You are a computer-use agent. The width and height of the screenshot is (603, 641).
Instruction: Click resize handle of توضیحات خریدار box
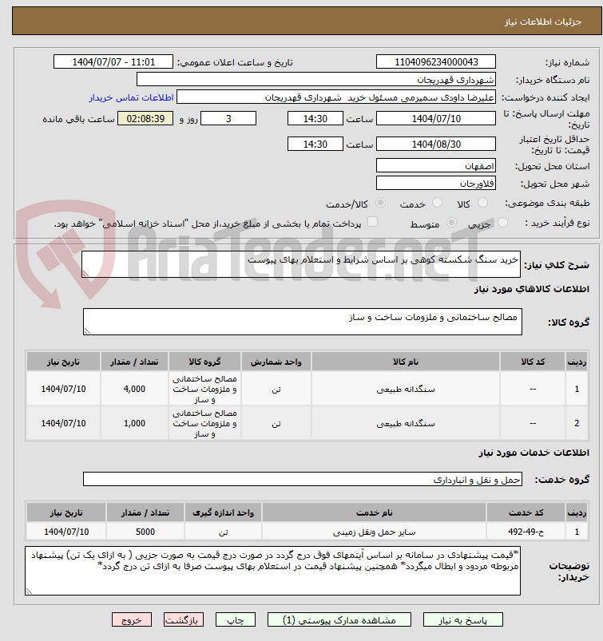tap(29, 592)
